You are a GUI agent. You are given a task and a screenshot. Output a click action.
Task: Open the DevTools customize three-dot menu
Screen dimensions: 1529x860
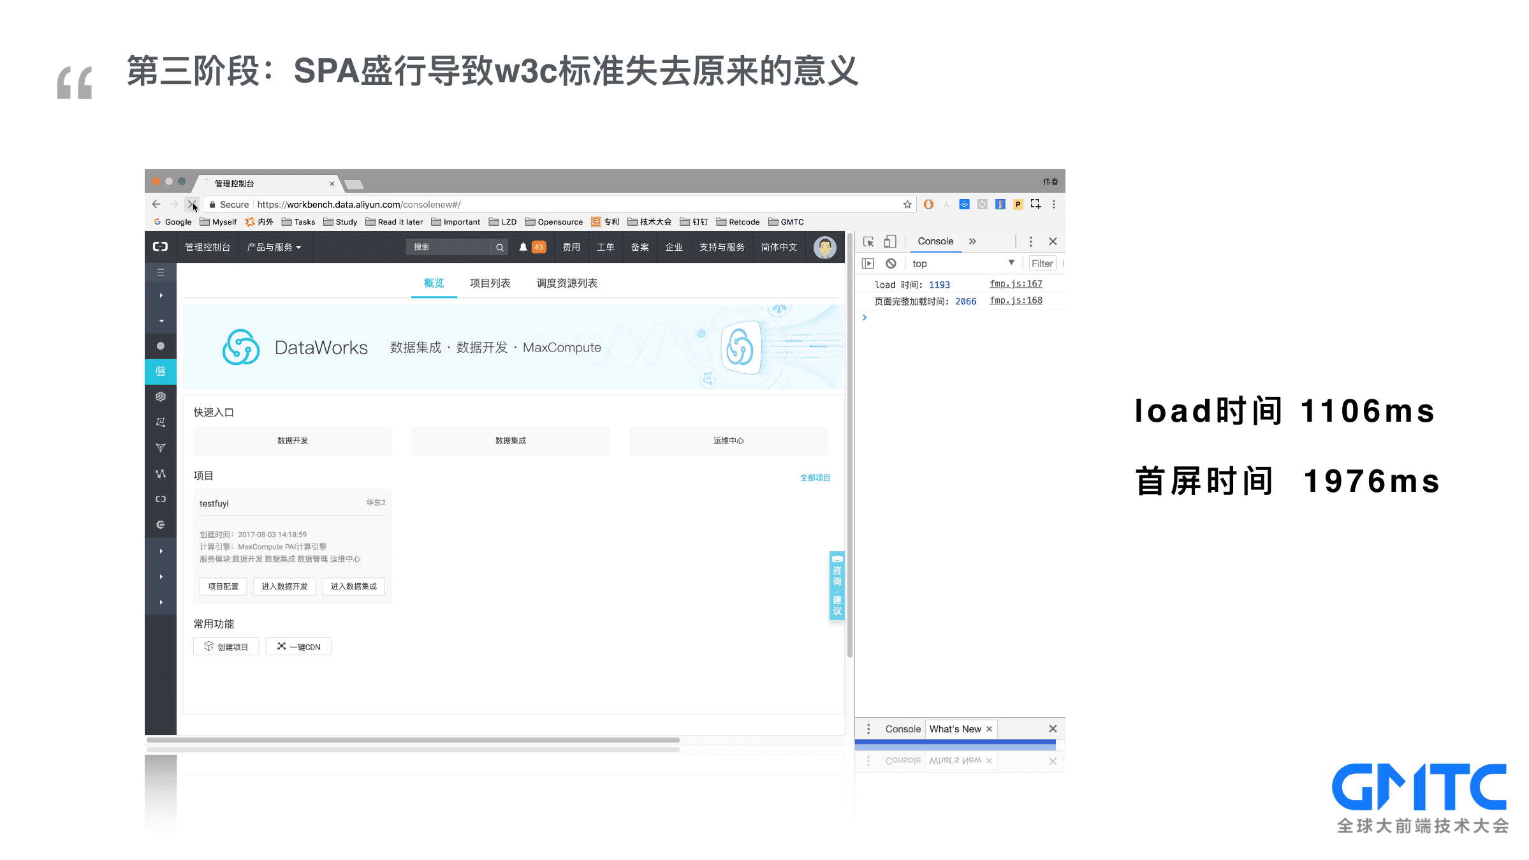(1030, 242)
